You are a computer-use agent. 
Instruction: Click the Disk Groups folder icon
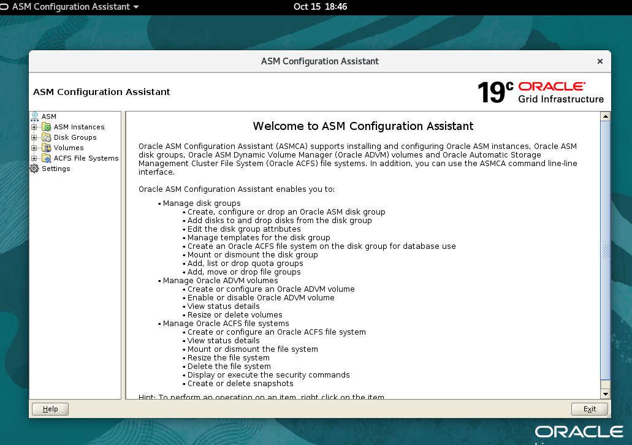point(47,137)
